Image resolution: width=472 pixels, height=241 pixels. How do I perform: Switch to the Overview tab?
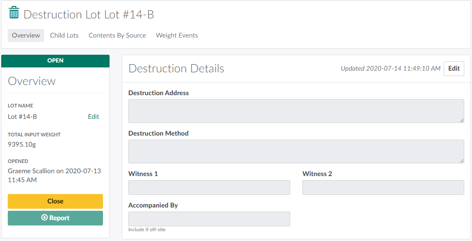point(26,36)
